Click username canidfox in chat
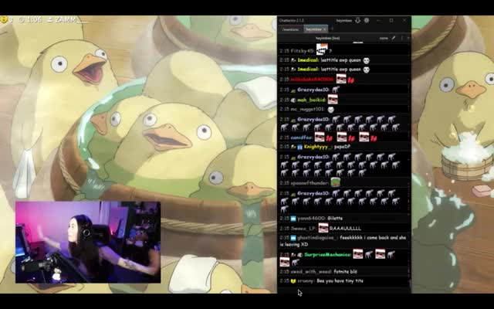The height and width of the screenshot is (309, 494). 302,138
